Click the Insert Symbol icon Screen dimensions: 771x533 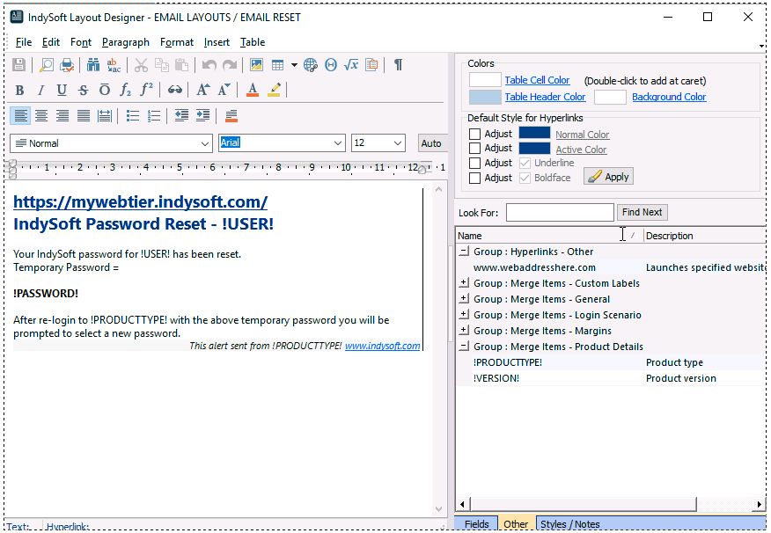[x=331, y=65]
